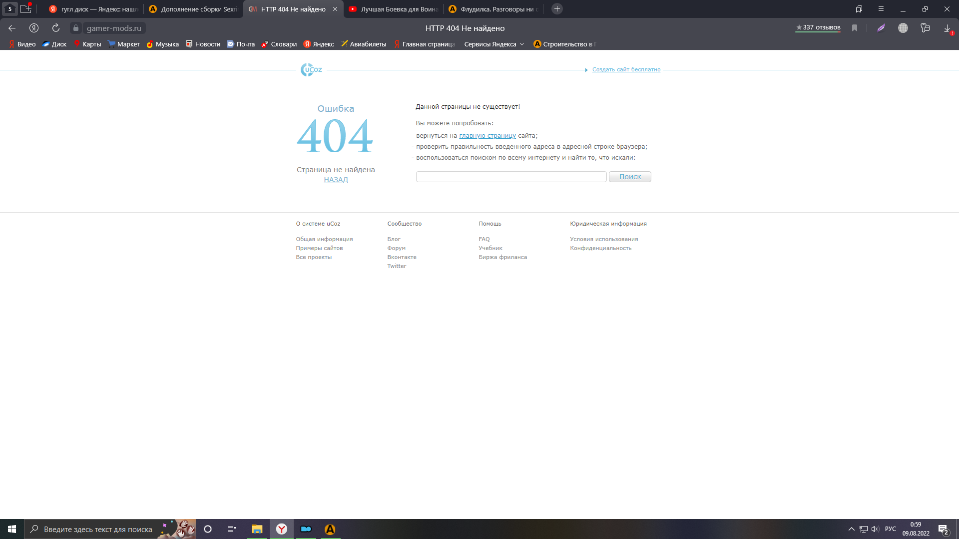
Task: Click the globe translate icon
Action: tap(903, 28)
